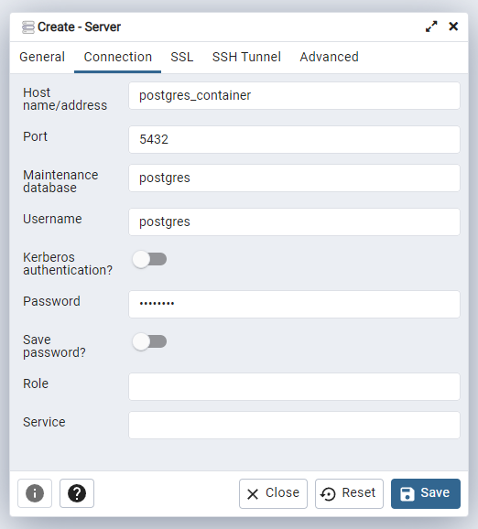The image size is (478, 529).
Task: Open the SSL tab
Action: (182, 57)
